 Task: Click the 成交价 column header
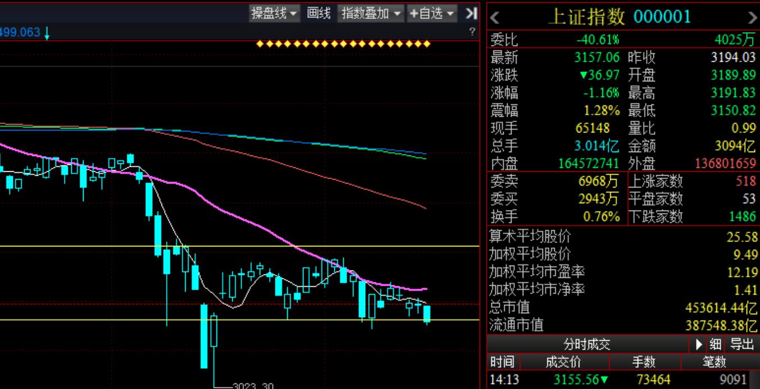click(x=565, y=362)
